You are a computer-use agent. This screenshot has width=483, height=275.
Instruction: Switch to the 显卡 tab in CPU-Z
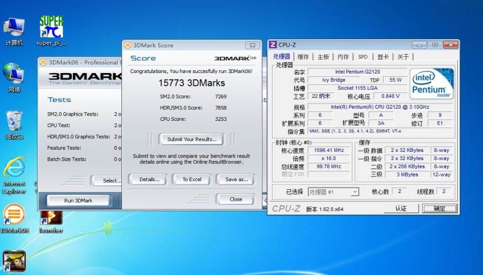[x=383, y=57]
